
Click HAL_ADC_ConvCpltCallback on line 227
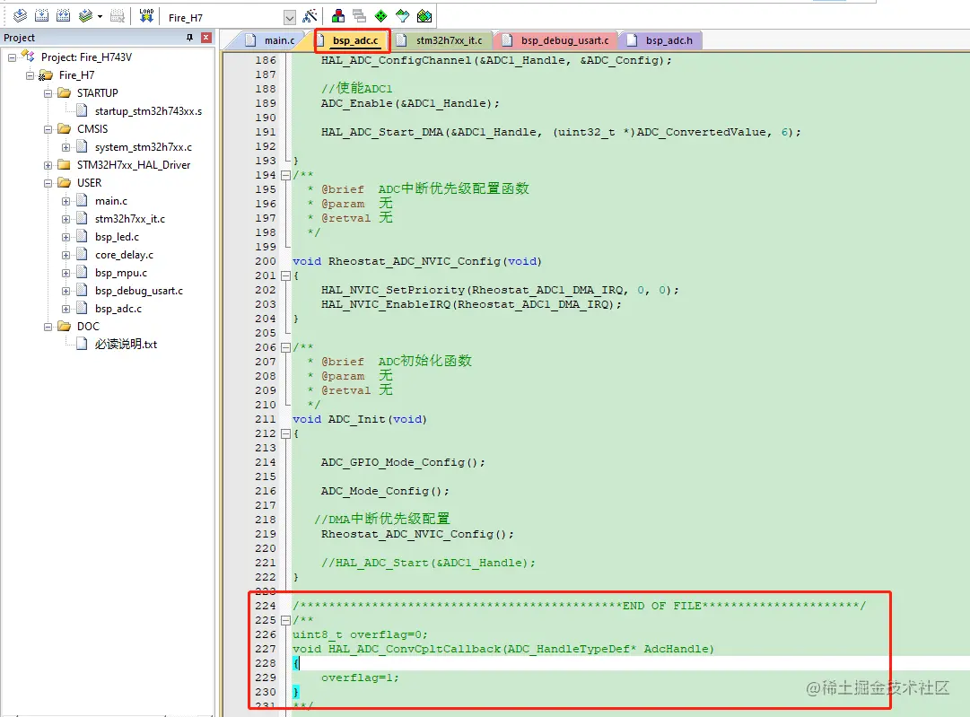click(415, 649)
